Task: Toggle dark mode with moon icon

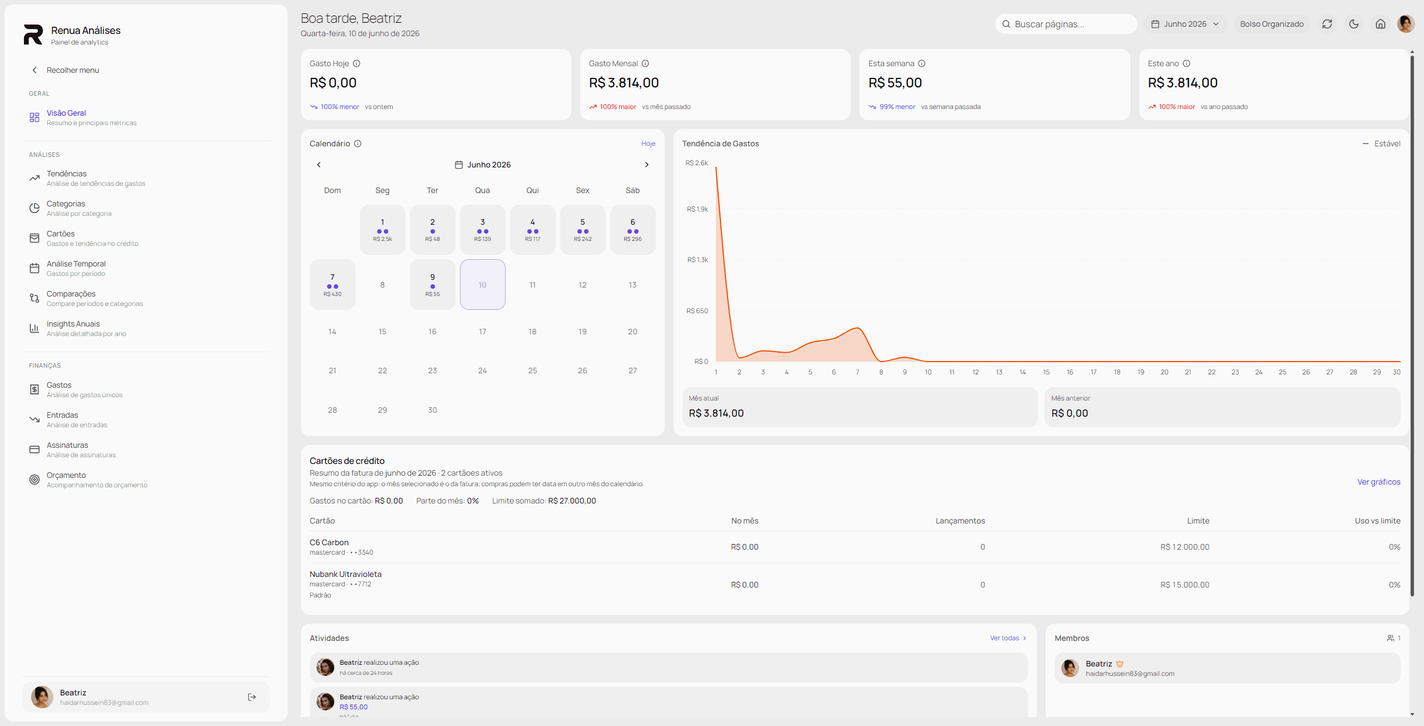Action: pos(1354,24)
